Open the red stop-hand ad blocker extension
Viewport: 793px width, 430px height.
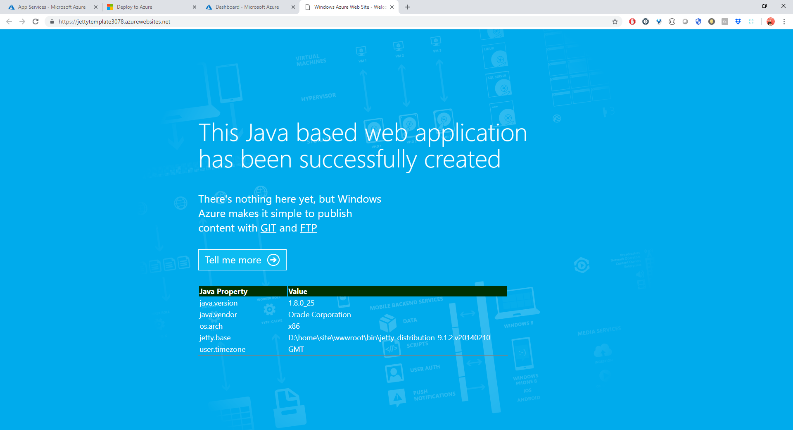click(632, 21)
